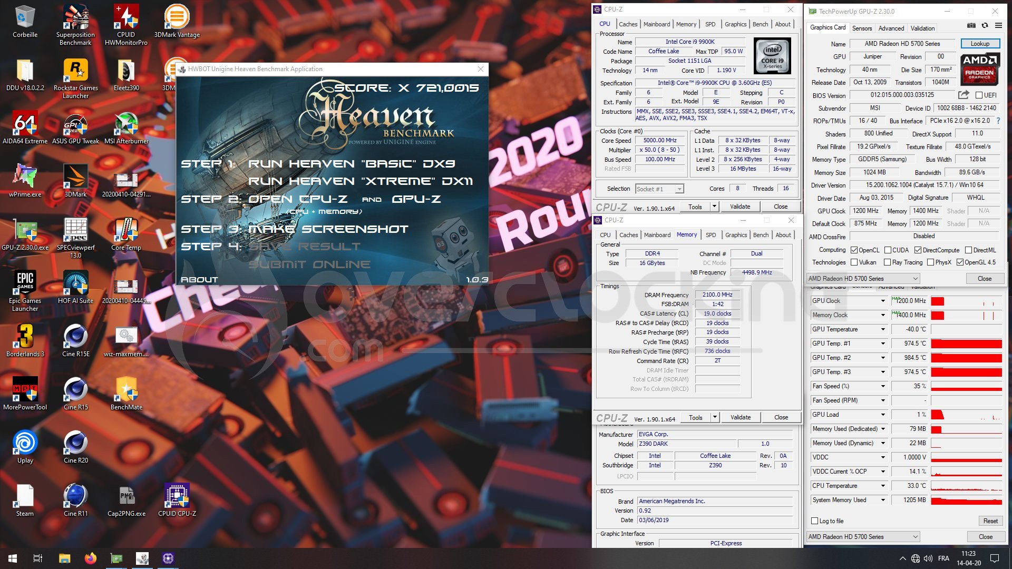Open Firefox from the taskbar
This screenshot has height=569, width=1012.
point(90,558)
